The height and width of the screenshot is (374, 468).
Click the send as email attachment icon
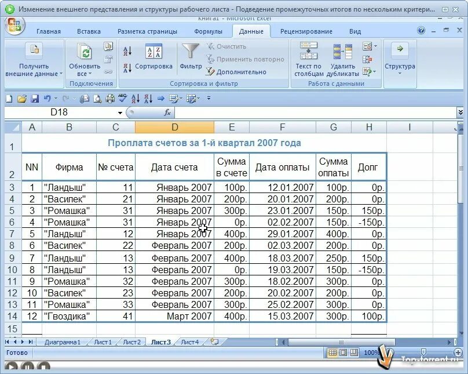[x=85, y=98]
